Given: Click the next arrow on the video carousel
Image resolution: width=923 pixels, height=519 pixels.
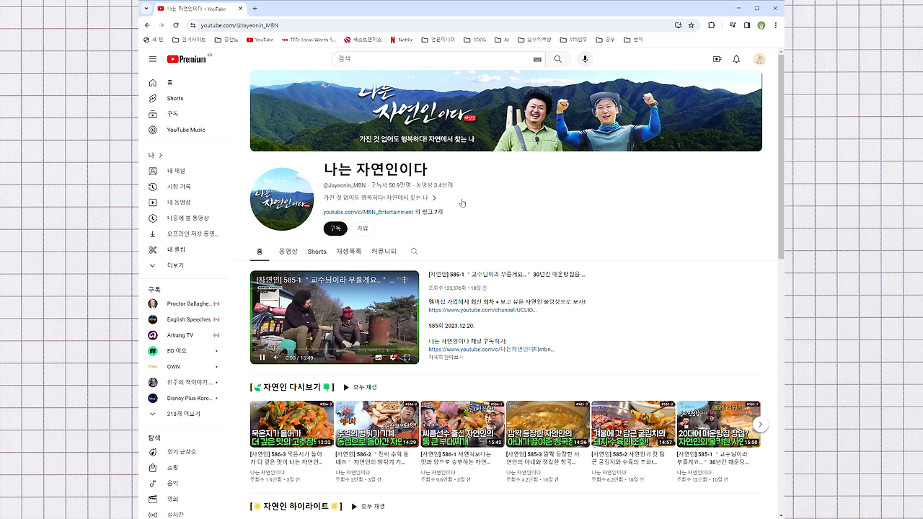Looking at the screenshot, I should coord(760,424).
